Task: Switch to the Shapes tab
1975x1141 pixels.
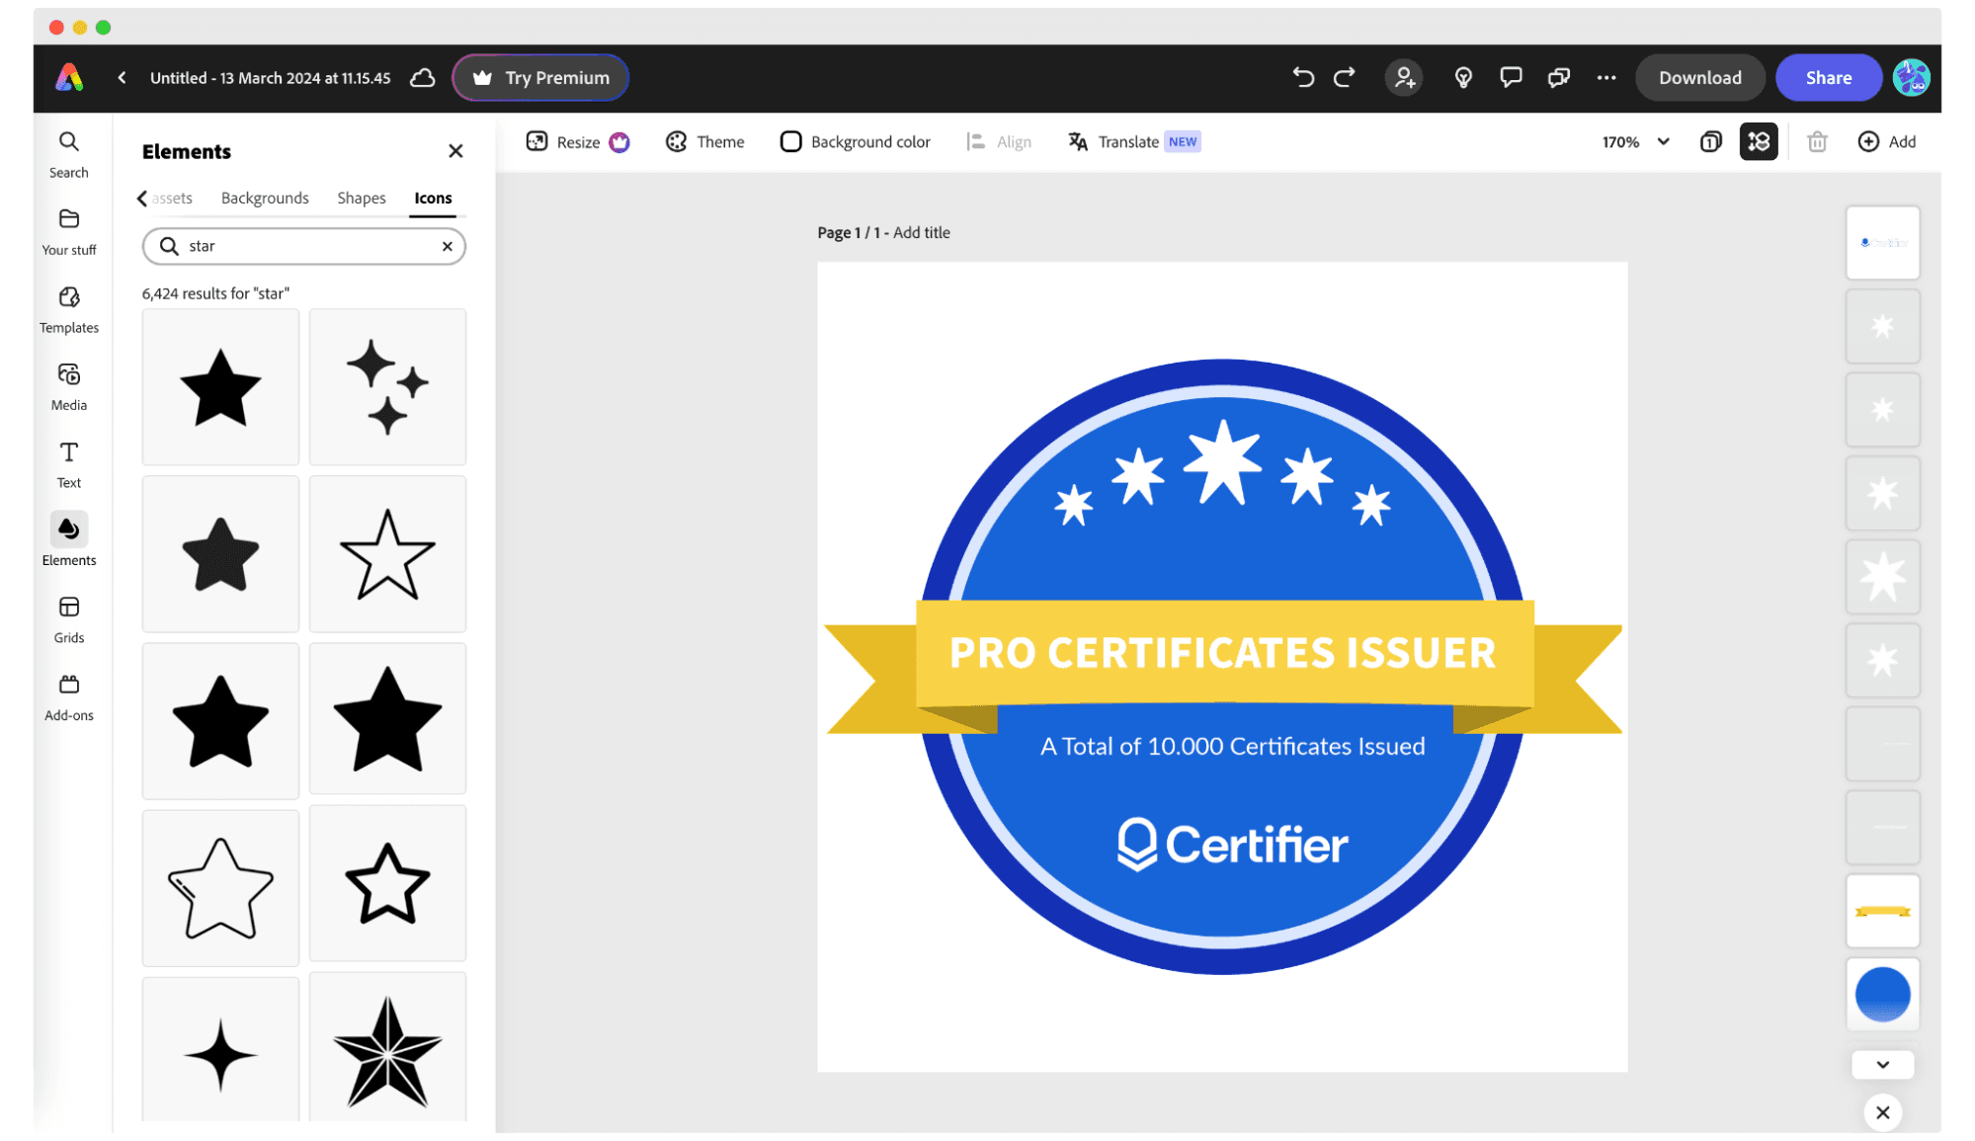Action: 362,198
